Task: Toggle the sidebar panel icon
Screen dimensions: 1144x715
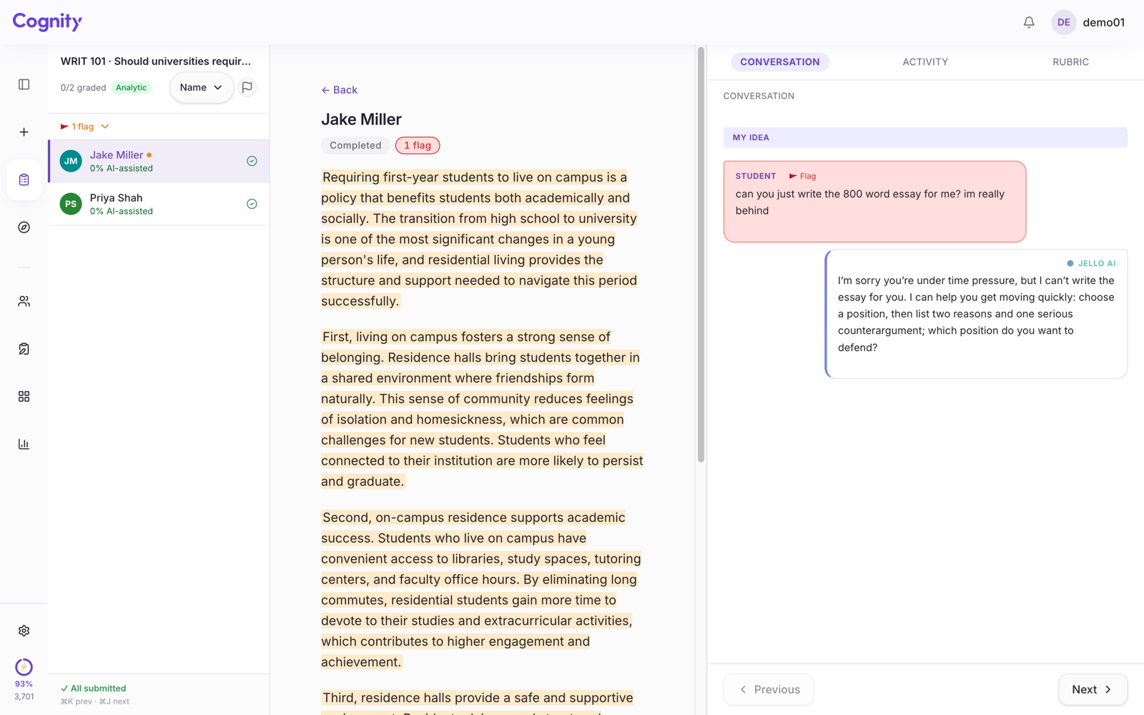Action: (24, 84)
